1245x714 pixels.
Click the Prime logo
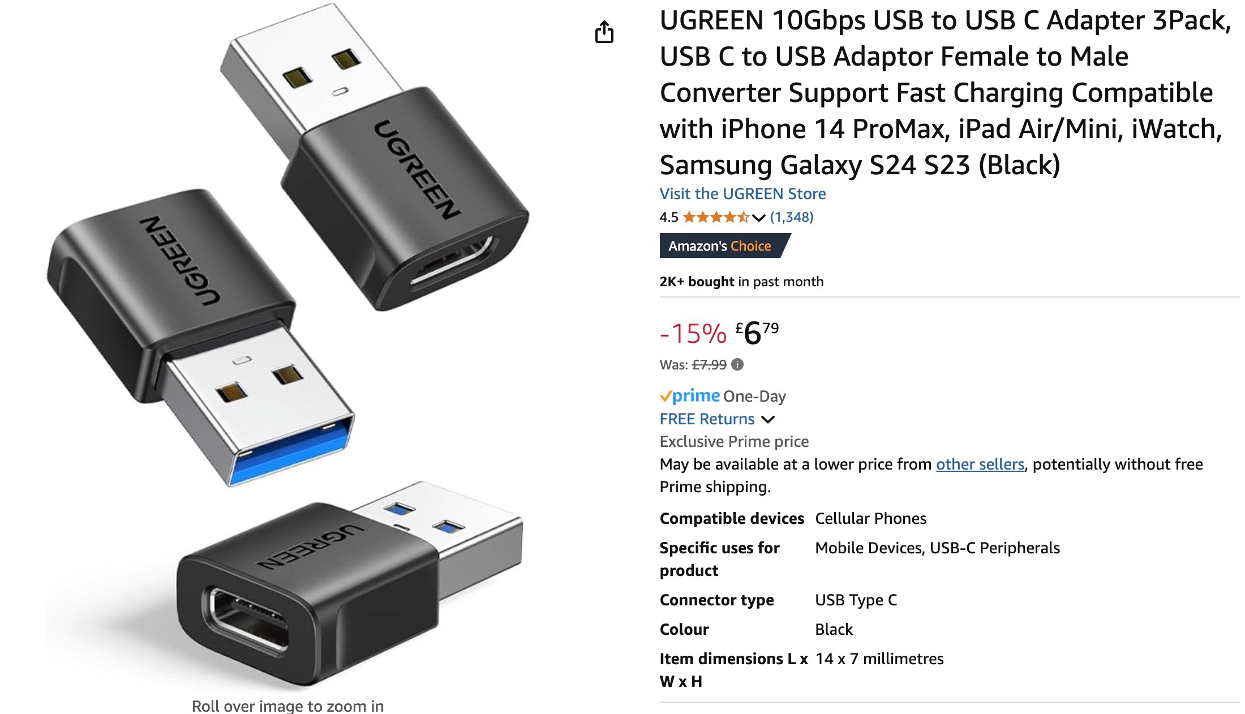tap(690, 395)
